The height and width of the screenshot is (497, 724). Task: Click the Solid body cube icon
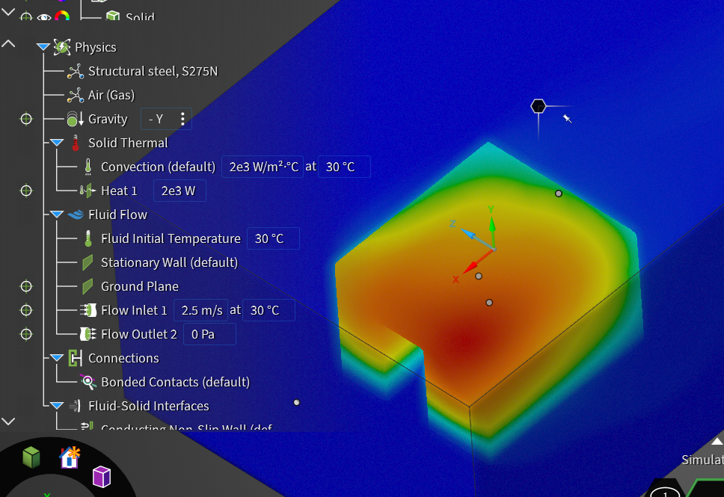(113, 16)
